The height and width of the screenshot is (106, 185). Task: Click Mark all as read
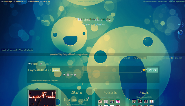click(x=9, y=50)
